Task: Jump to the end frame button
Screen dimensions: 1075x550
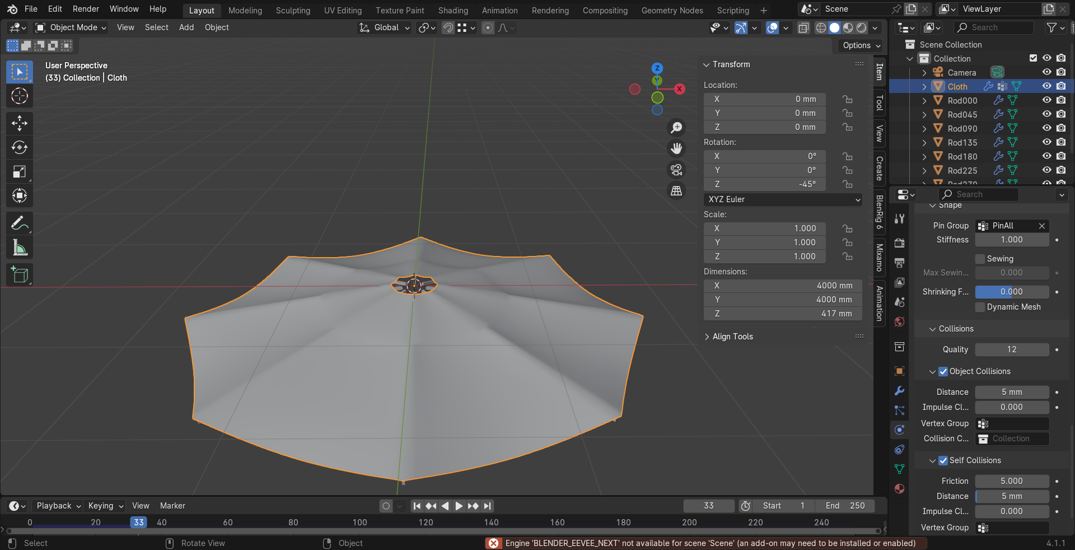Action: (488, 506)
